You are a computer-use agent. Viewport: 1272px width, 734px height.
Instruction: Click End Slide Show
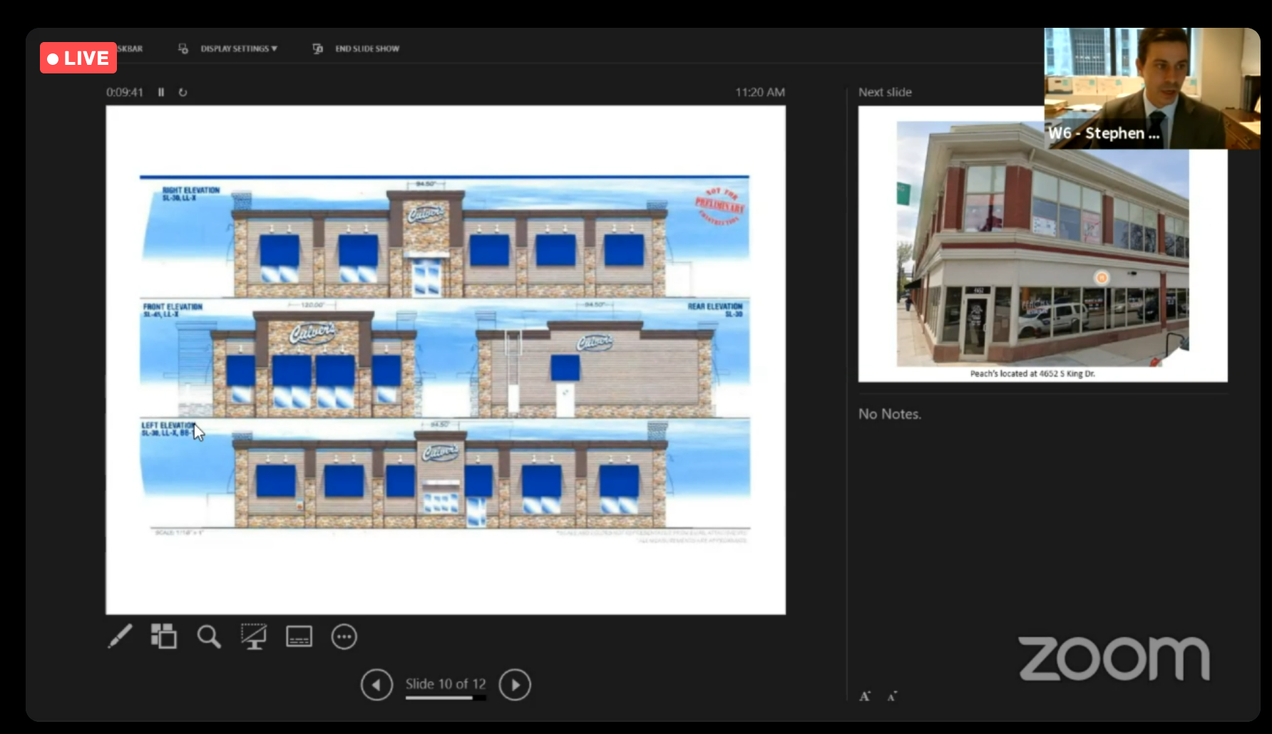(x=367, y=48)
